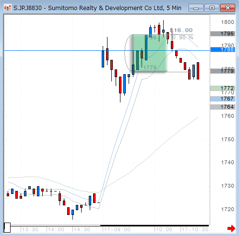Image resolution: width=239 pixels, height=236 pixels.
Task: Click the 14:00 time axis label
Action: pos(56,229)
